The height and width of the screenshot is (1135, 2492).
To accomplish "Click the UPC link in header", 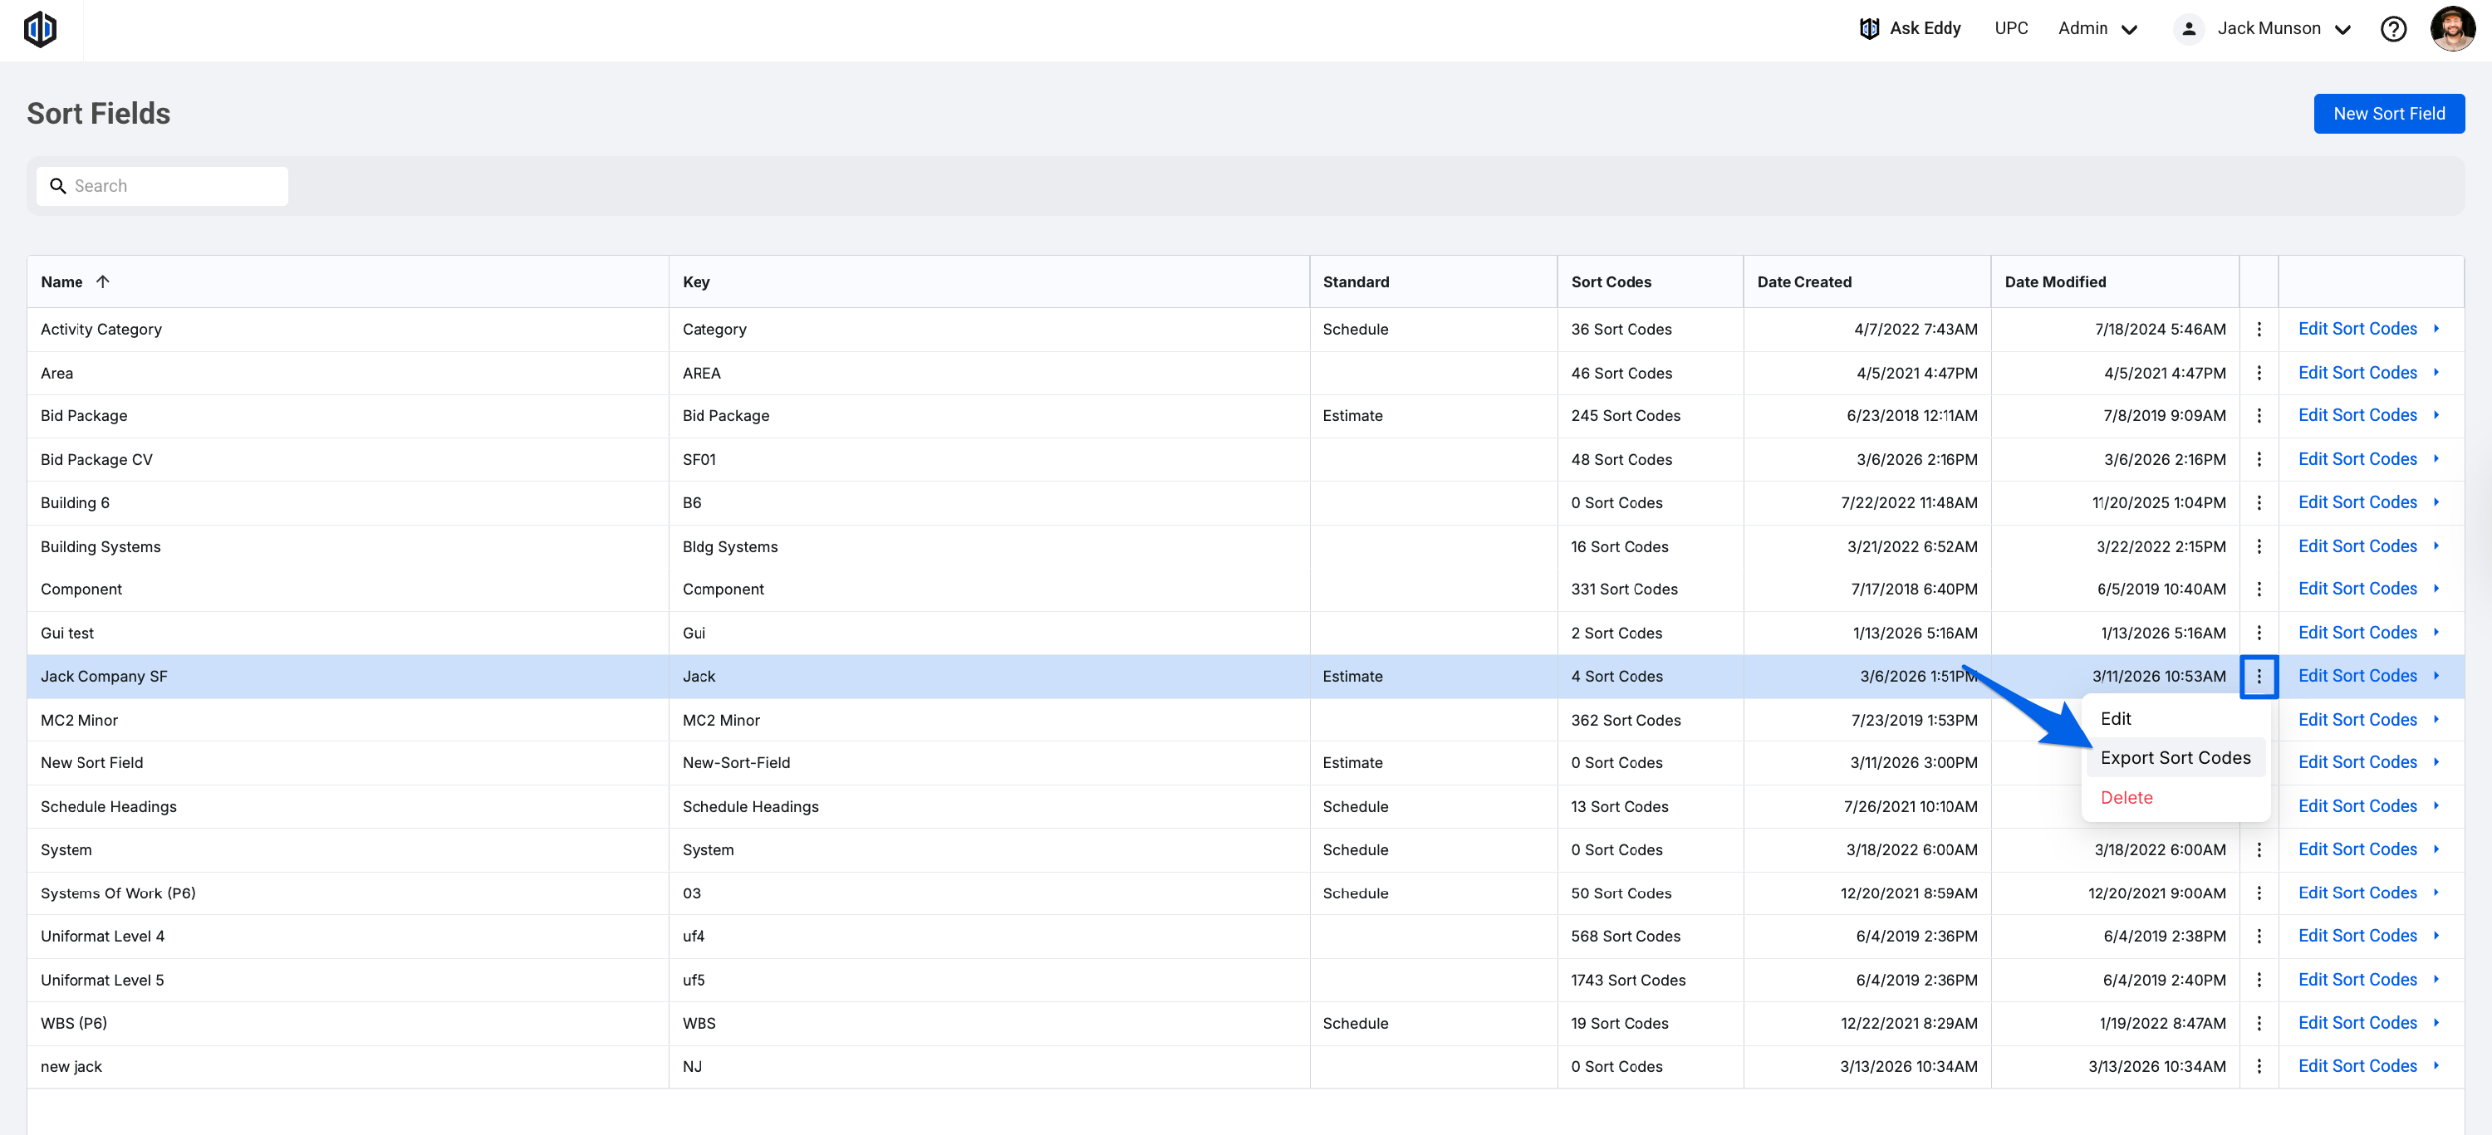I will [2010, 29].
